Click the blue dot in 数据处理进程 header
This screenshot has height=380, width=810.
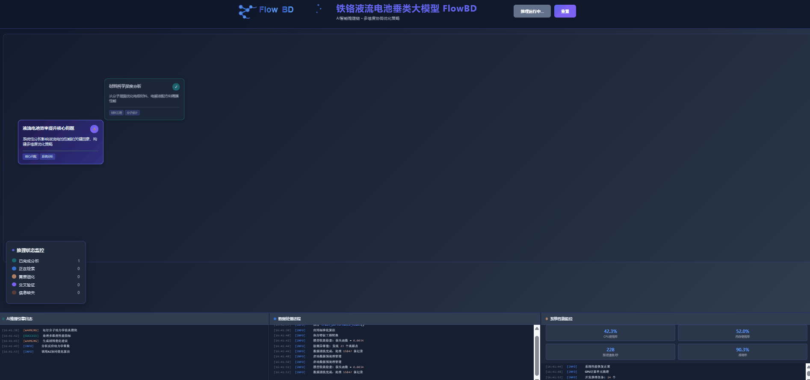(x=275, y=319)
